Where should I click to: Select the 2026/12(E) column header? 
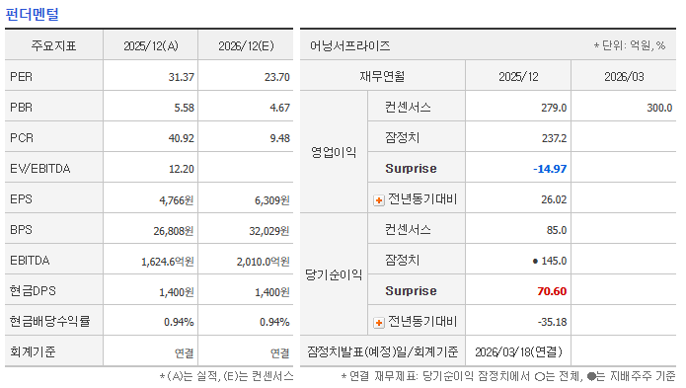coord(246,46)
